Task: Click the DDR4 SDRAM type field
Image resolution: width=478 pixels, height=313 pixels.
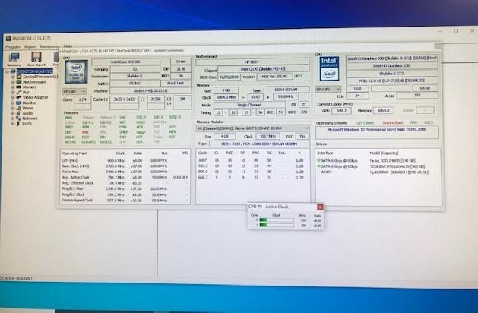Action: (286, 90)
